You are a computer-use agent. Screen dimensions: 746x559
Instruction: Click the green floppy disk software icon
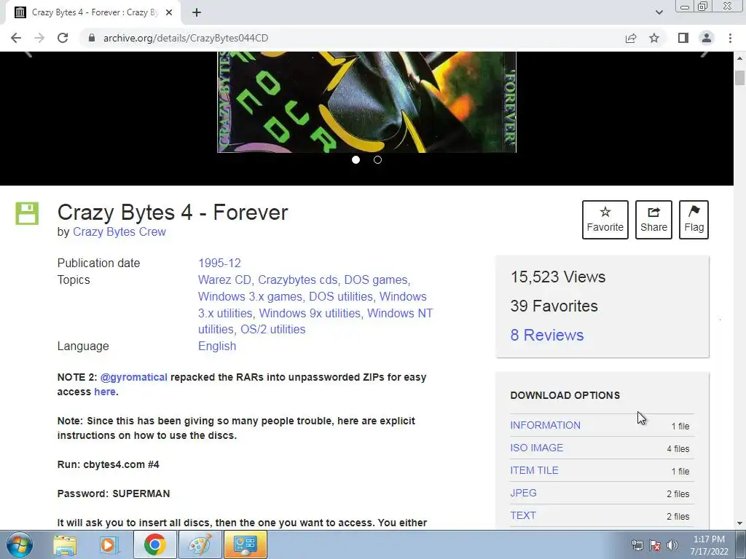coord(27,213)
